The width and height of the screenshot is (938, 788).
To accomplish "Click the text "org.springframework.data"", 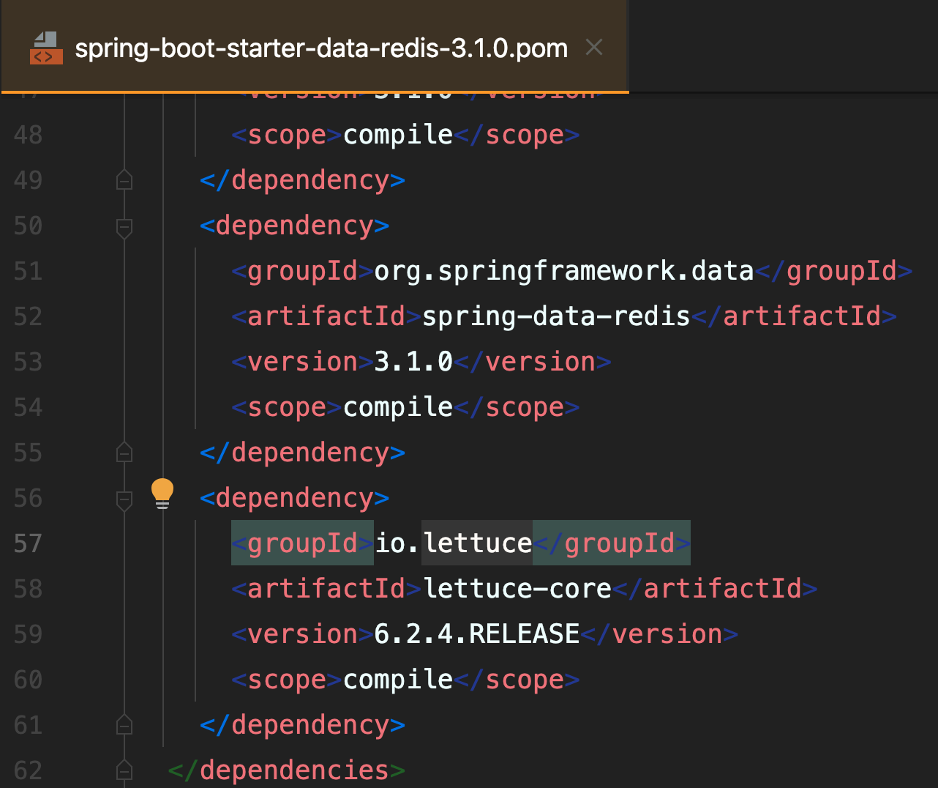I will 564,271.
